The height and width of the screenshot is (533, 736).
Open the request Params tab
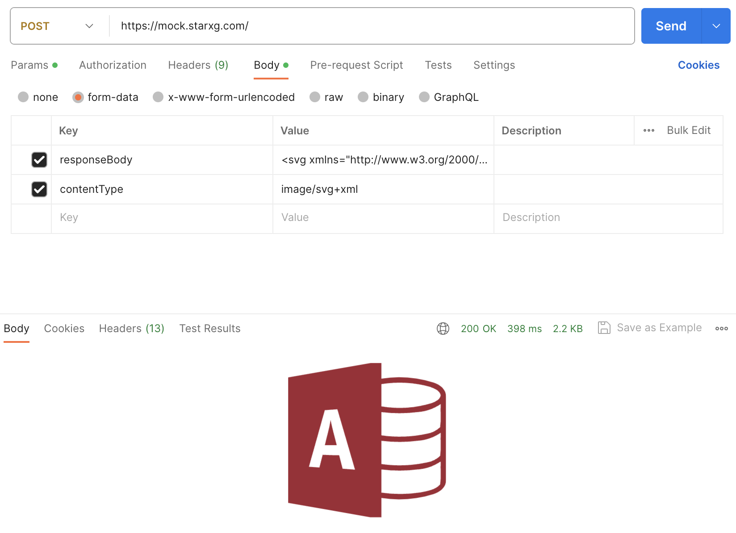pyautogui.click(x=34, y=65)
